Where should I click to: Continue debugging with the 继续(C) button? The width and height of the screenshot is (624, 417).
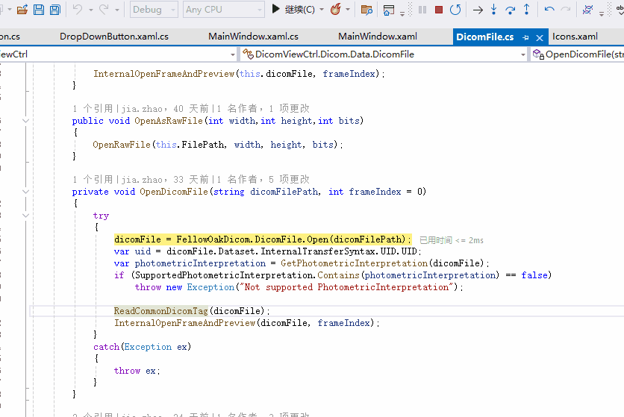point(293,9)
